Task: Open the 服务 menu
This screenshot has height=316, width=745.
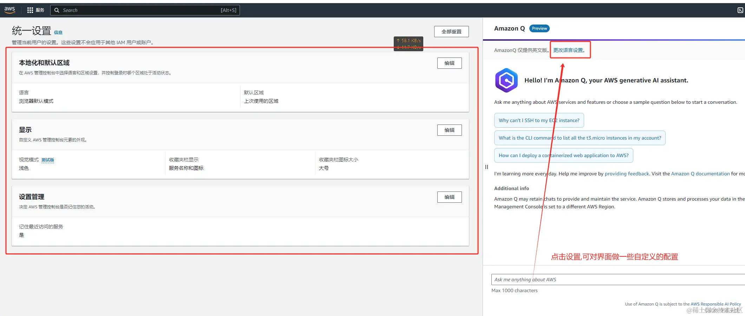Action: pos(40,10)
